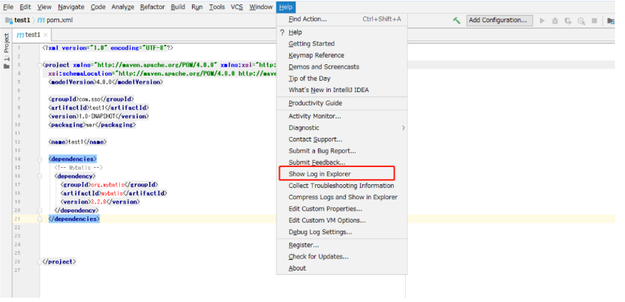
Task: Open the Build menu
Action: click(178, 6)
